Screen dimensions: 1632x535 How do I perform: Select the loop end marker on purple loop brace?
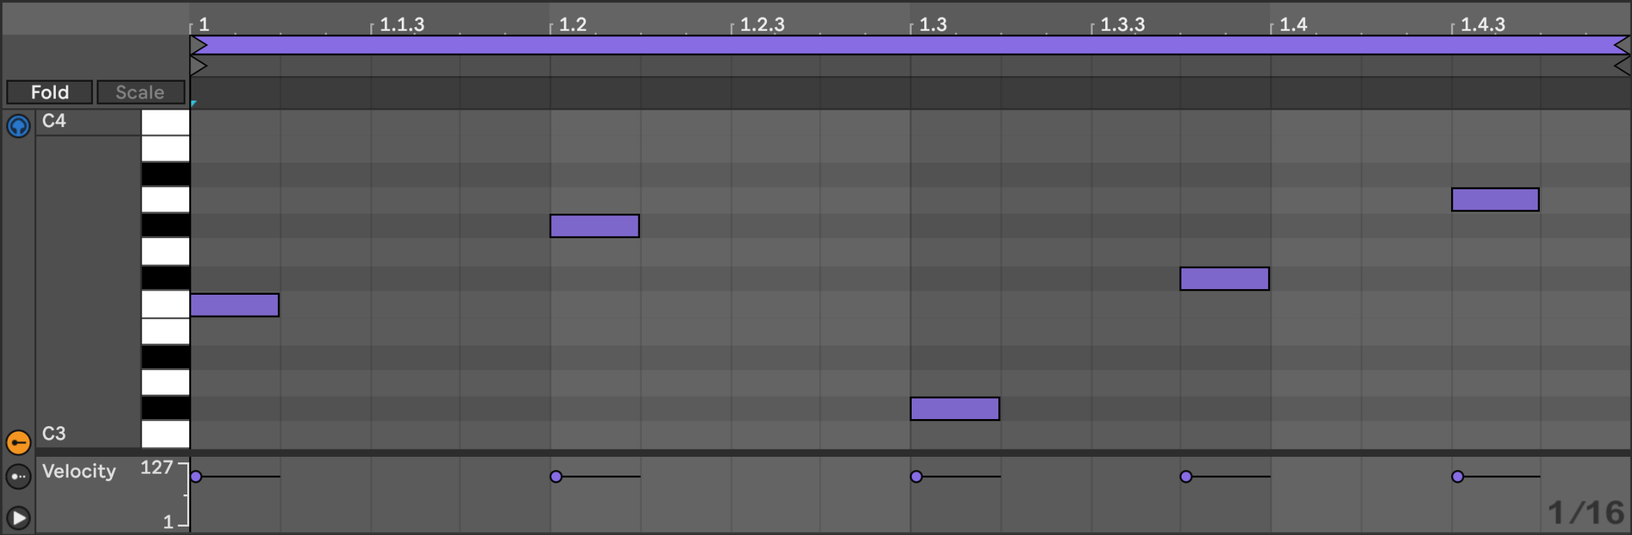(x=1622, y=45)
